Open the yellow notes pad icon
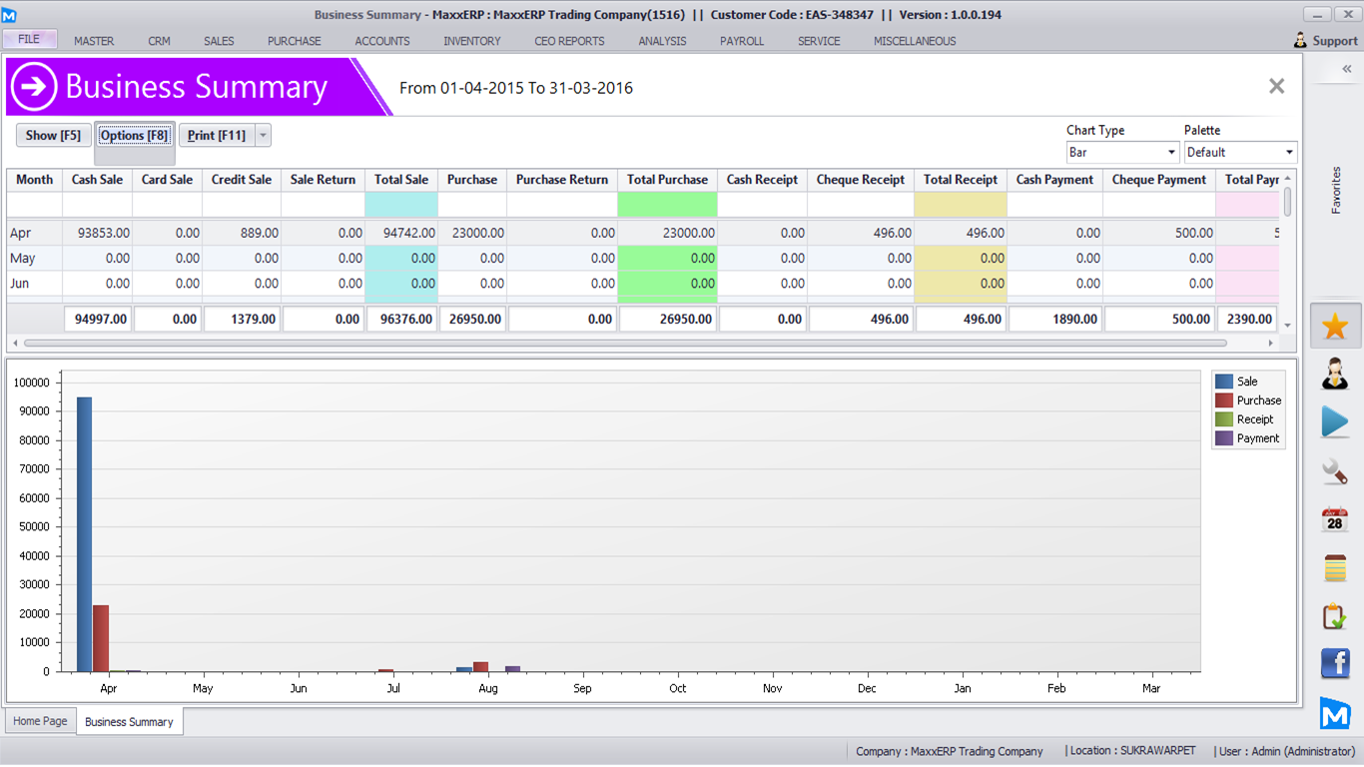Image resolution: width=1364 pixels, height=767 pixels. tap(1335, 567)
